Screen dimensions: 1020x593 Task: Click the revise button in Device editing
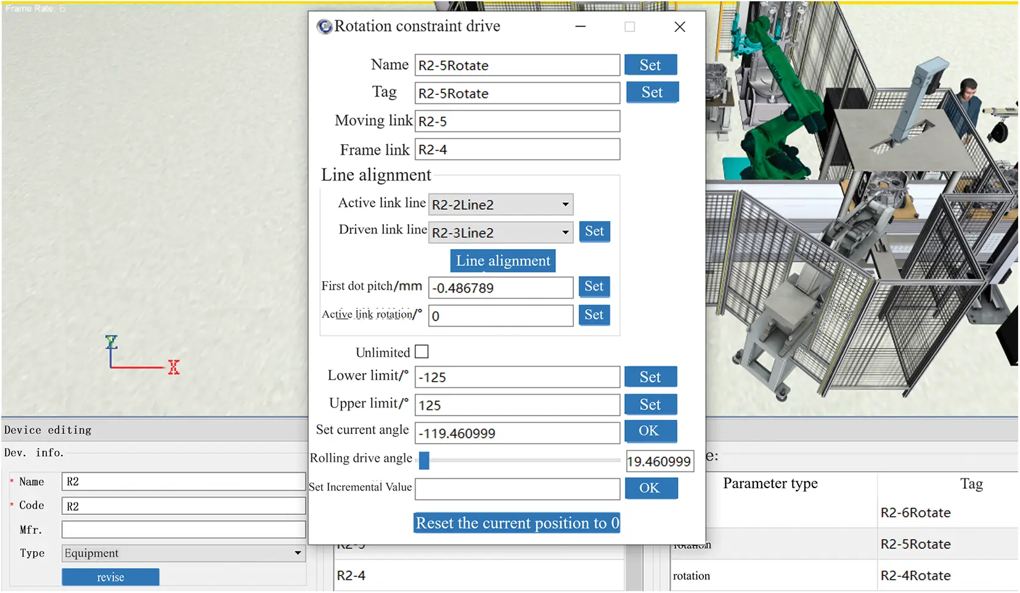click(x=110, y=577)
